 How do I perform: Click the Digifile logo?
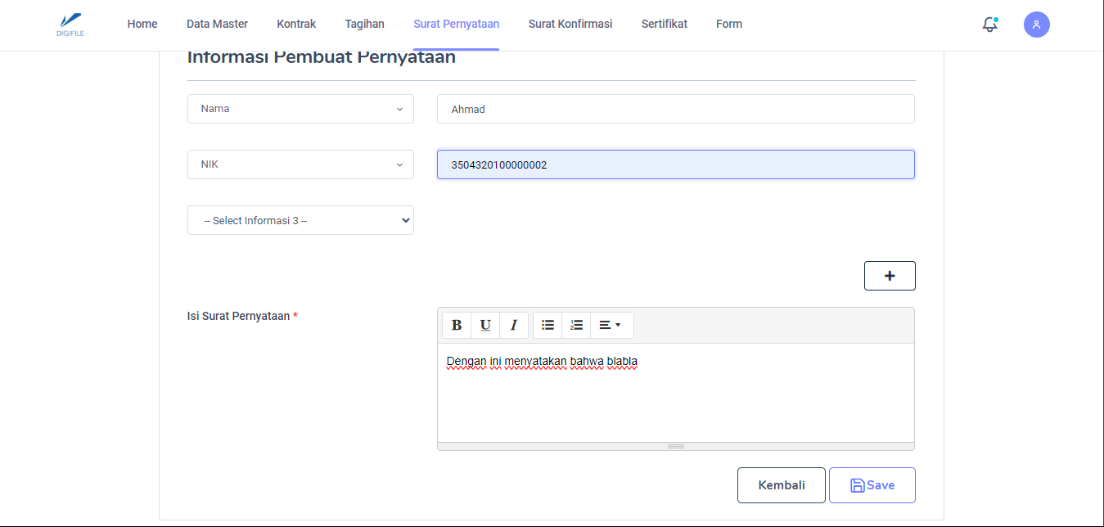(71, 24)
